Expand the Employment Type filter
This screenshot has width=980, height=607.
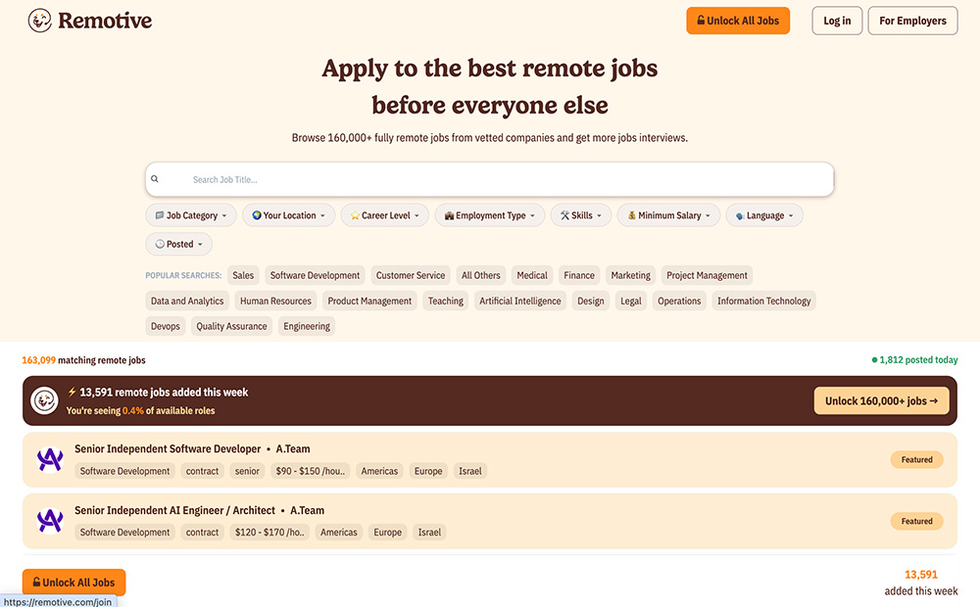pos(490,215)
